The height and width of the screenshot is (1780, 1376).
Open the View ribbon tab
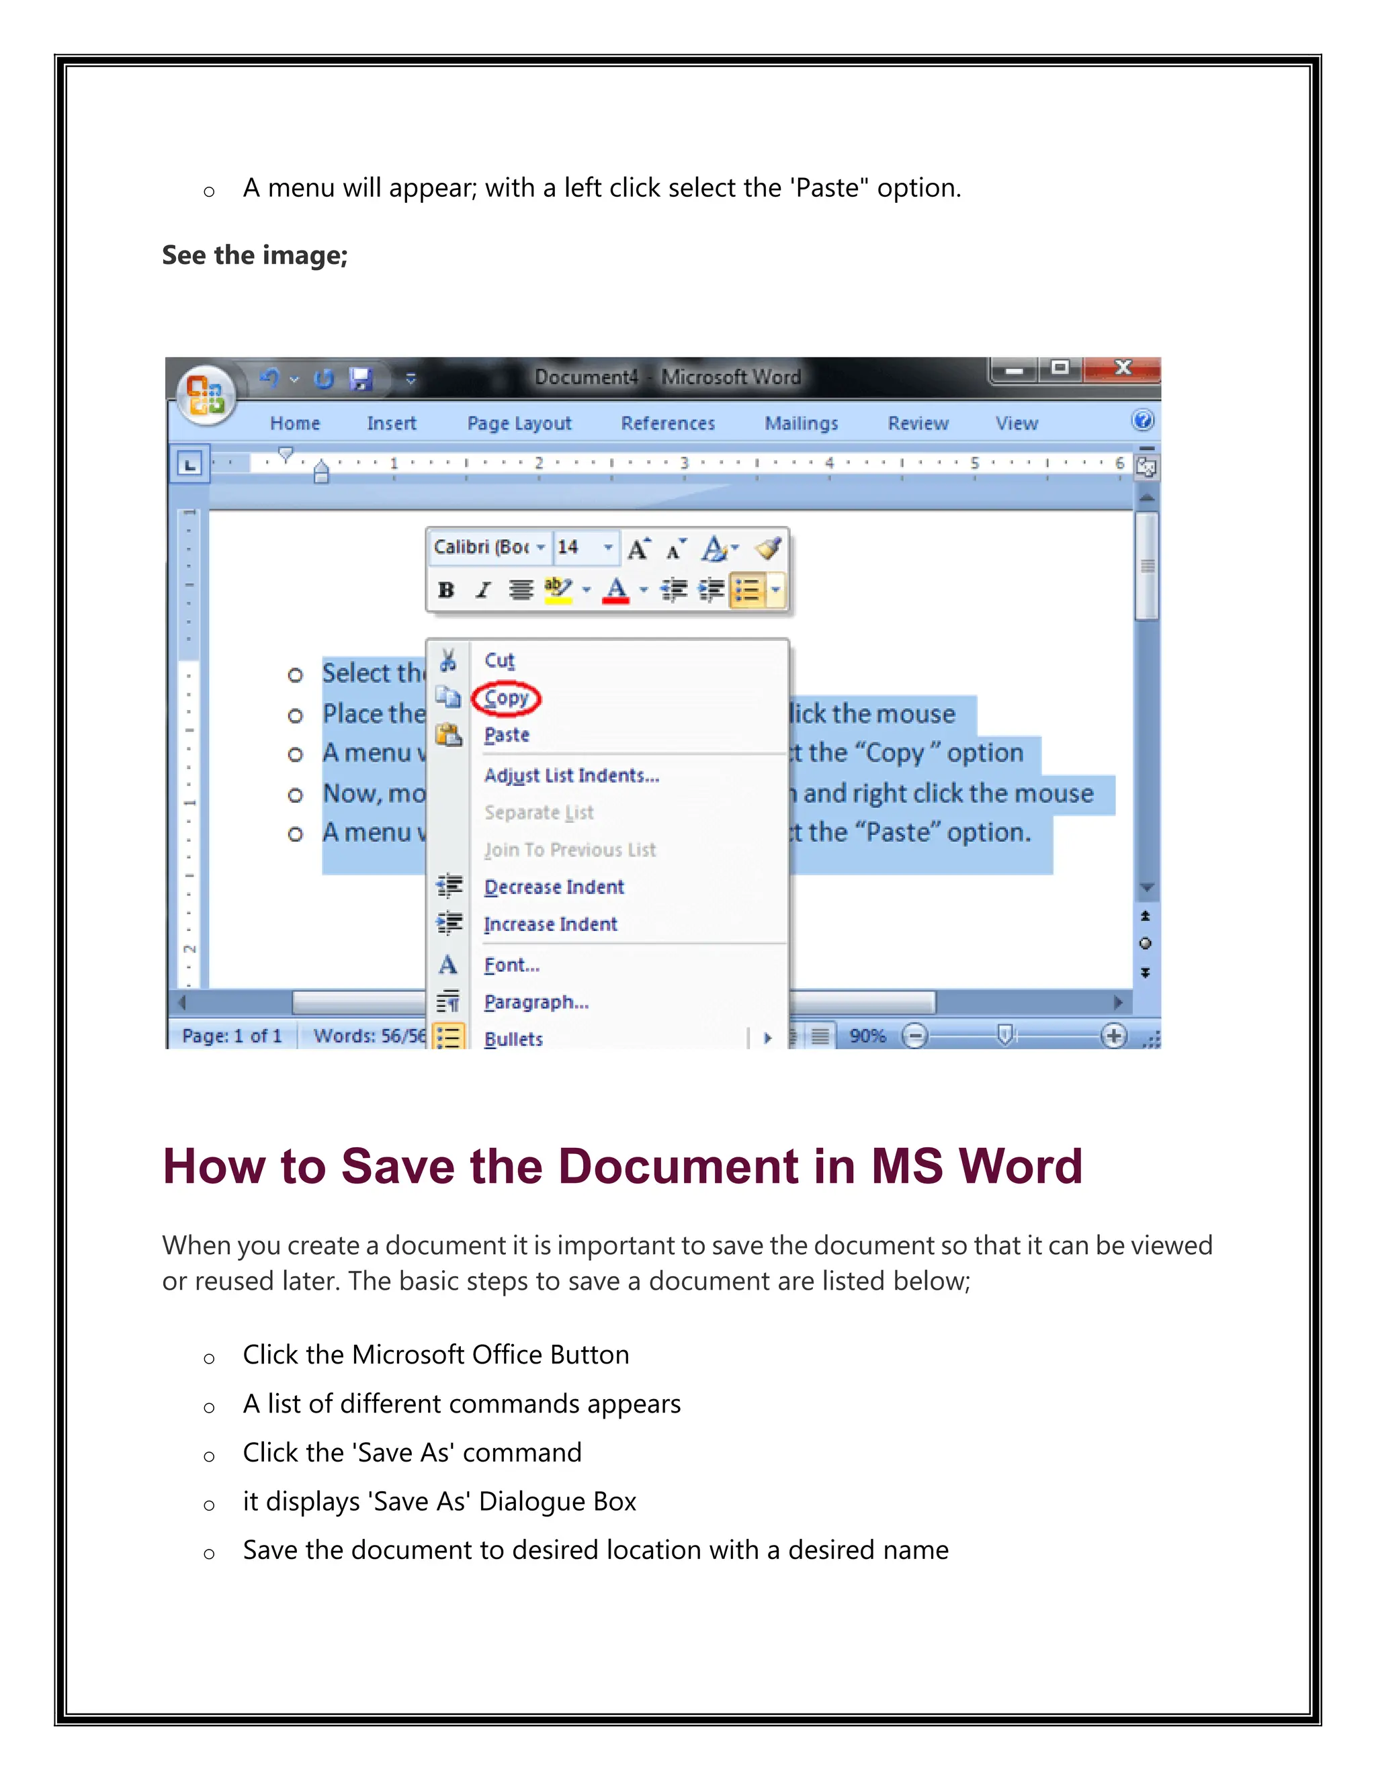point(1017,423)
